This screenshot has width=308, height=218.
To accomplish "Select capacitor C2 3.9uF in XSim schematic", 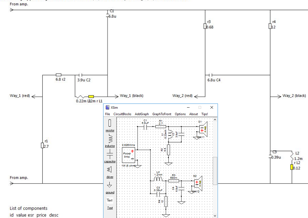I will [x=181, y=134].
